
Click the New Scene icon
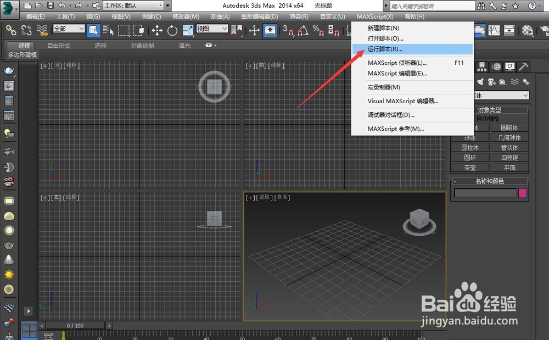27,5
